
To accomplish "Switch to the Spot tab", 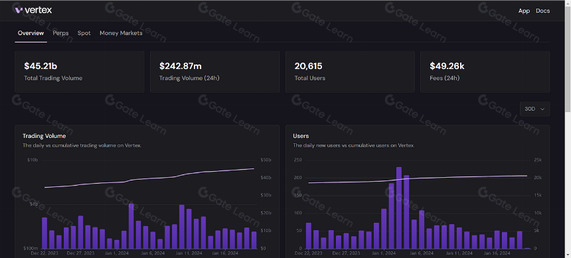I will click(84, 33).
